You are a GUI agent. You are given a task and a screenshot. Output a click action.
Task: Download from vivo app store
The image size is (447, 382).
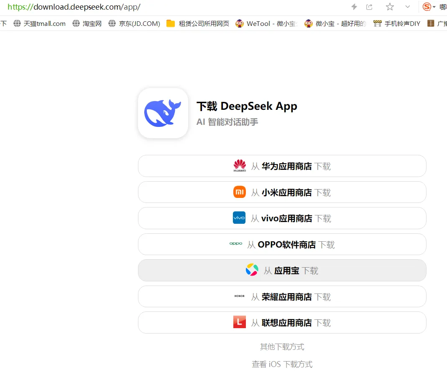coord(282,218)
